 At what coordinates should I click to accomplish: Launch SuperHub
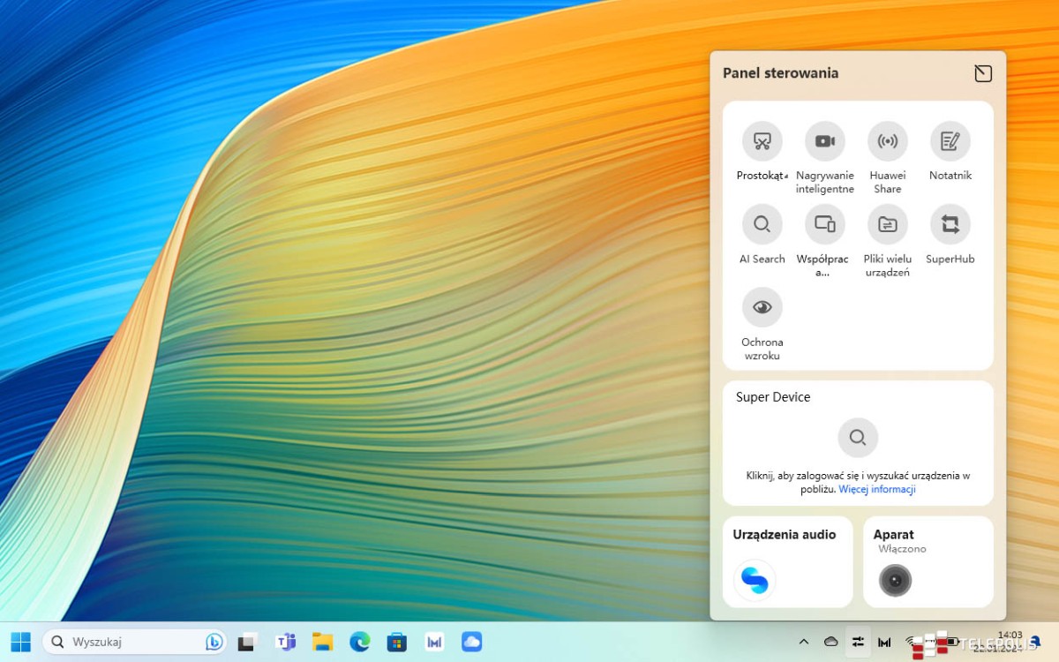point(950,224)
